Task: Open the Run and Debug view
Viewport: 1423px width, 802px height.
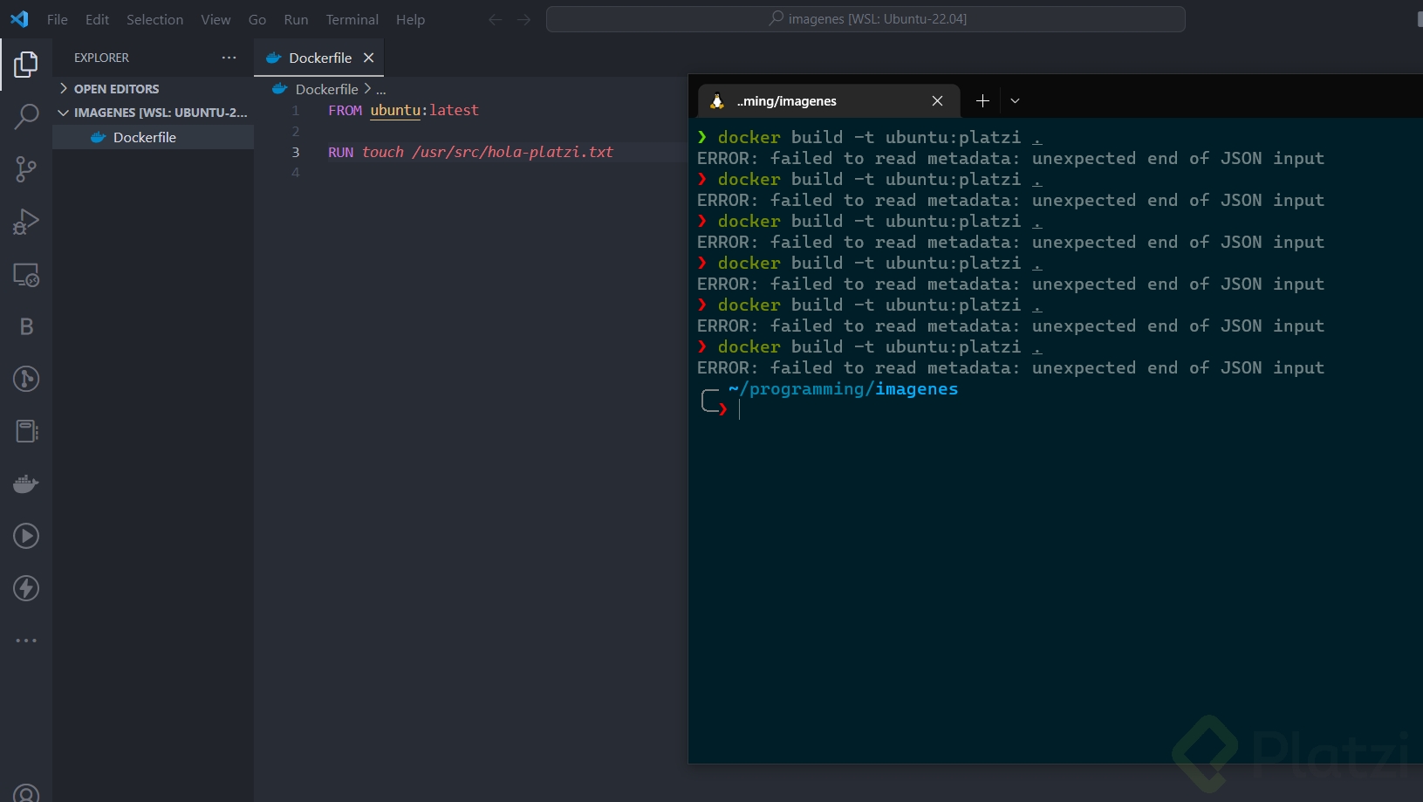Action: 26,221
